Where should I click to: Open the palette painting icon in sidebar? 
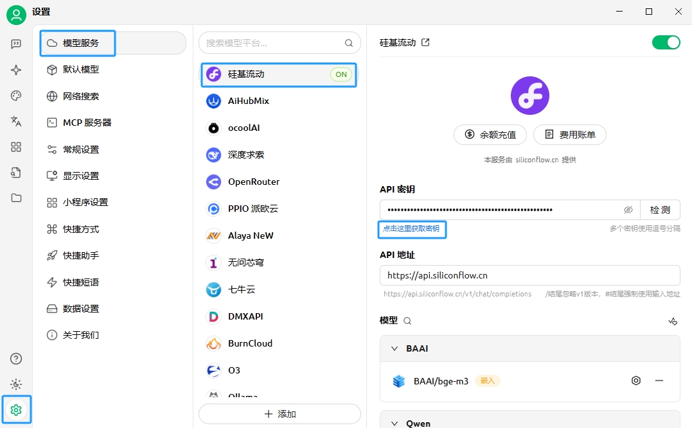pyautogui.click(x=16, y=96)
